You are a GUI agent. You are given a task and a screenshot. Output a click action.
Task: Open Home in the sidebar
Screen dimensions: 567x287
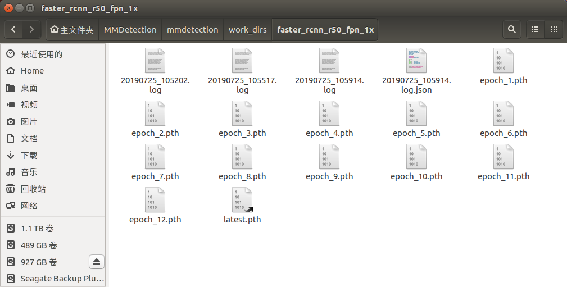pyautogui.click(x=53, y=71)
